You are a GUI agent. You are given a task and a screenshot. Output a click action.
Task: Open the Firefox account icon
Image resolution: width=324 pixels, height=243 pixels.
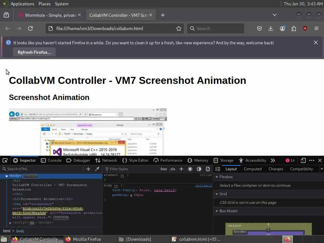[282, 28]
